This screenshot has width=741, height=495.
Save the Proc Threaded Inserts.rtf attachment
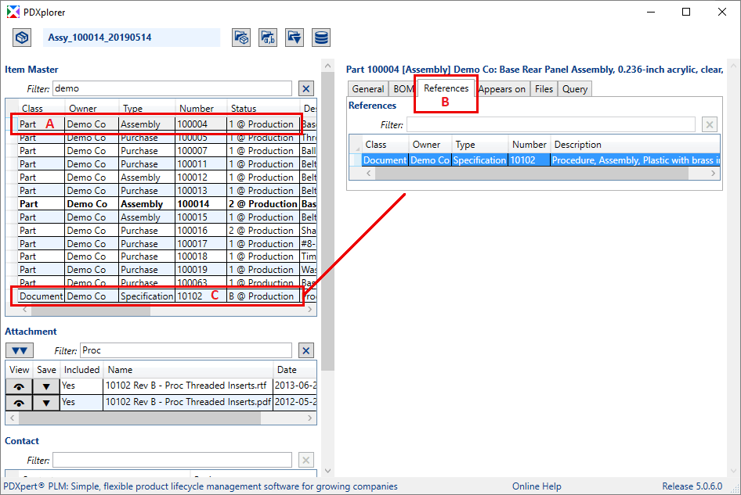46,386
